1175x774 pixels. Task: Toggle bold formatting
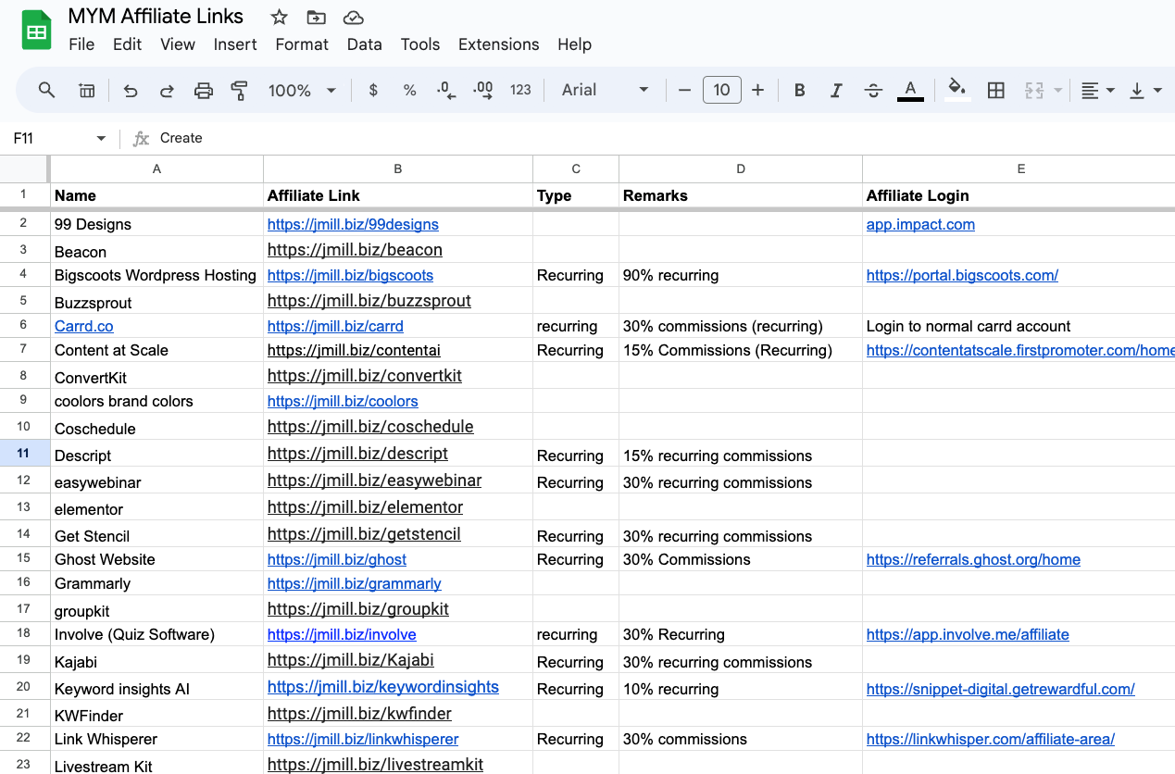point(799,90)
